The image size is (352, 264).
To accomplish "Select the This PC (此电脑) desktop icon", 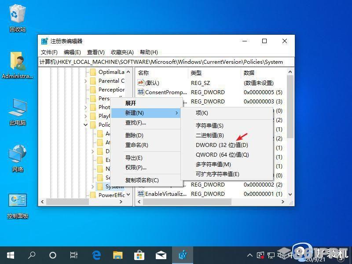I will coord(17,112).
